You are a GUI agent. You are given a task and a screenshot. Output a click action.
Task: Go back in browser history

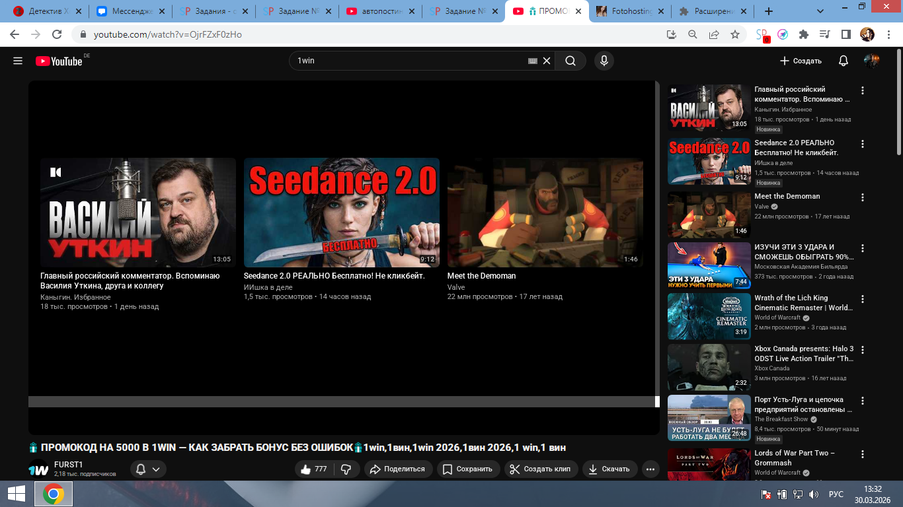click(x=15, y=34)
